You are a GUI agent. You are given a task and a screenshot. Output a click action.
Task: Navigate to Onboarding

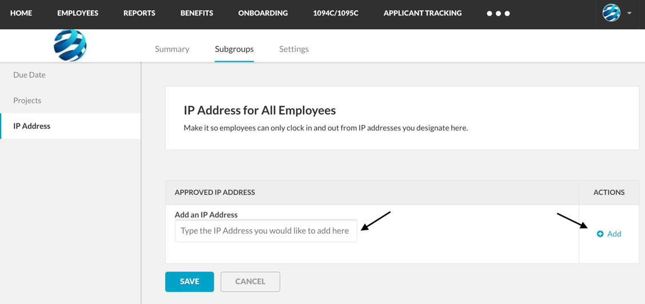[263, 13]
